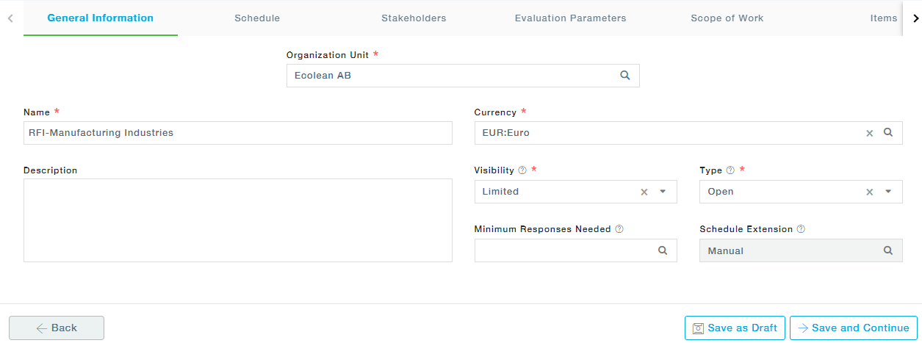Go to the Stakeholders tab
The image size is (922, 343).
click(x=414, y=18)
